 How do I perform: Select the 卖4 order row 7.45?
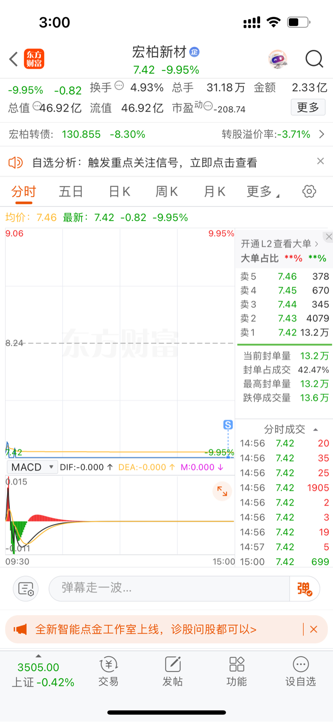(284, 290)
